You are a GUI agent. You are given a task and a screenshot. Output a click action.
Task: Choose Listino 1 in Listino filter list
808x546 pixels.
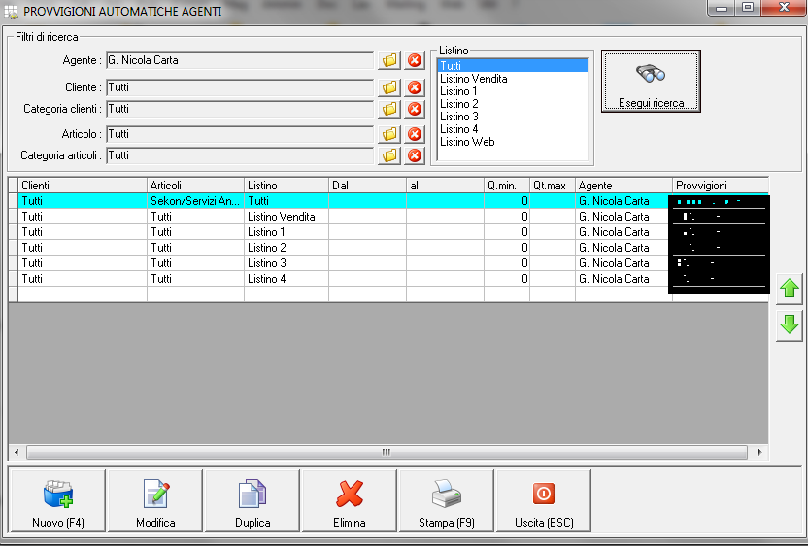coord(512,91)
